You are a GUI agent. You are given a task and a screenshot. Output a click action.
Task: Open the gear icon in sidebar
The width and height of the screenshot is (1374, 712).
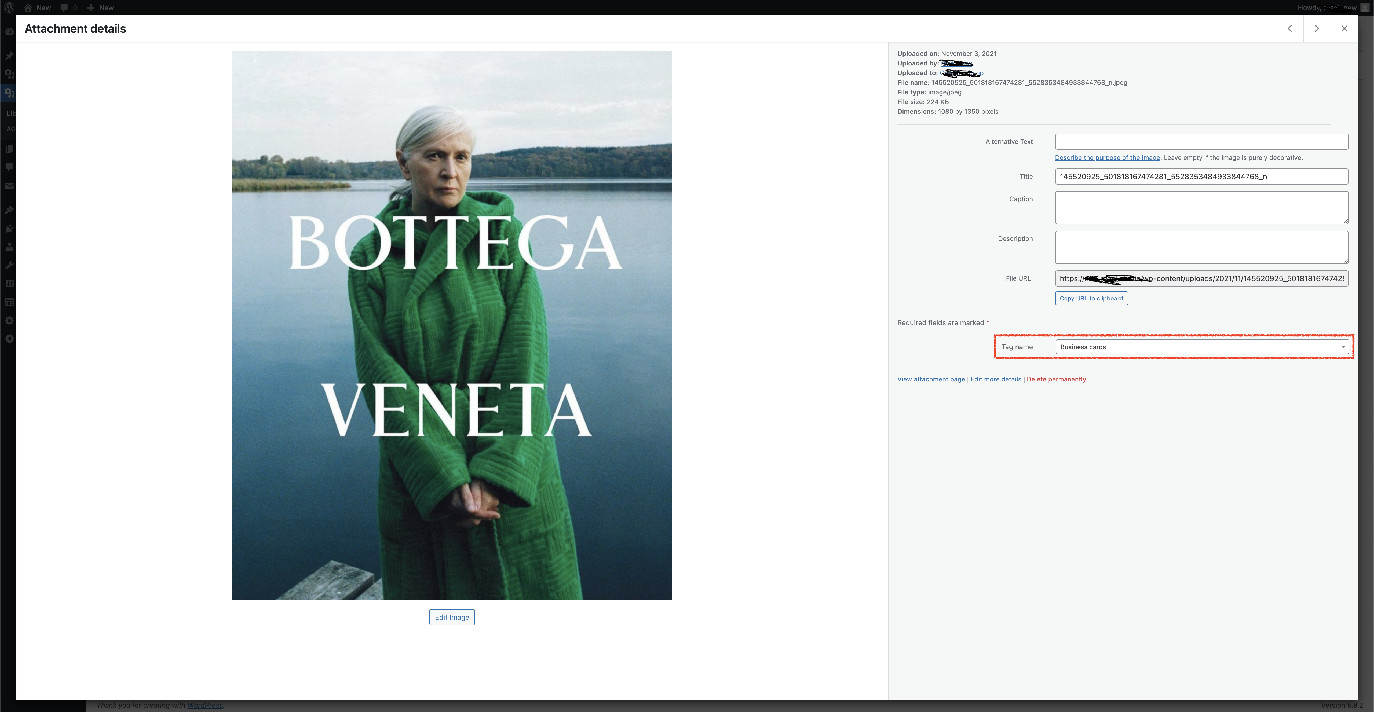[x=9, y=321]
